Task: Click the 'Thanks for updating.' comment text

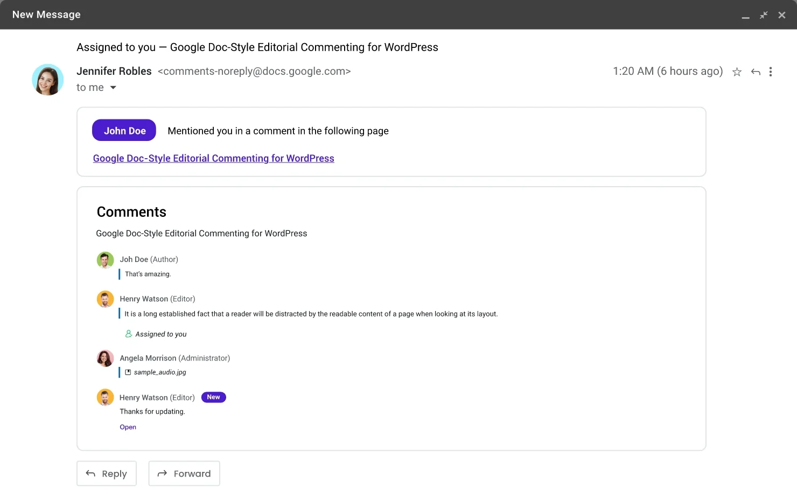Action: pos(152,412)
